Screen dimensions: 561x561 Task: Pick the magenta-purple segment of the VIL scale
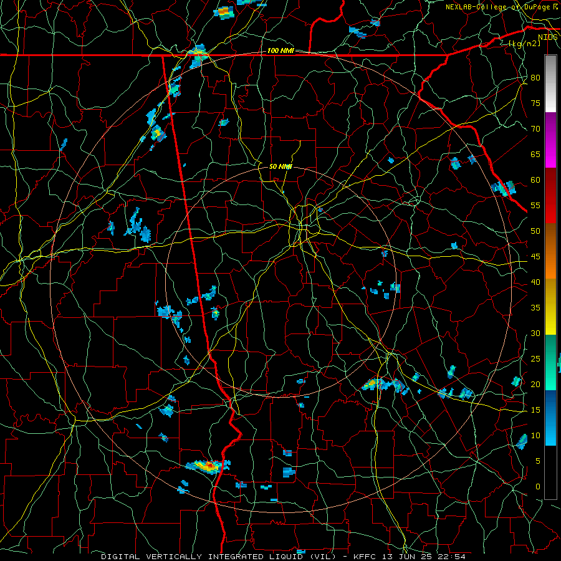click(x=550, y=140)
